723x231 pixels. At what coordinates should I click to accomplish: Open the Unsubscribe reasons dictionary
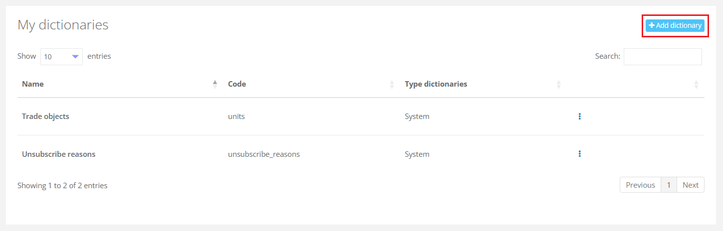click(58, 154)
